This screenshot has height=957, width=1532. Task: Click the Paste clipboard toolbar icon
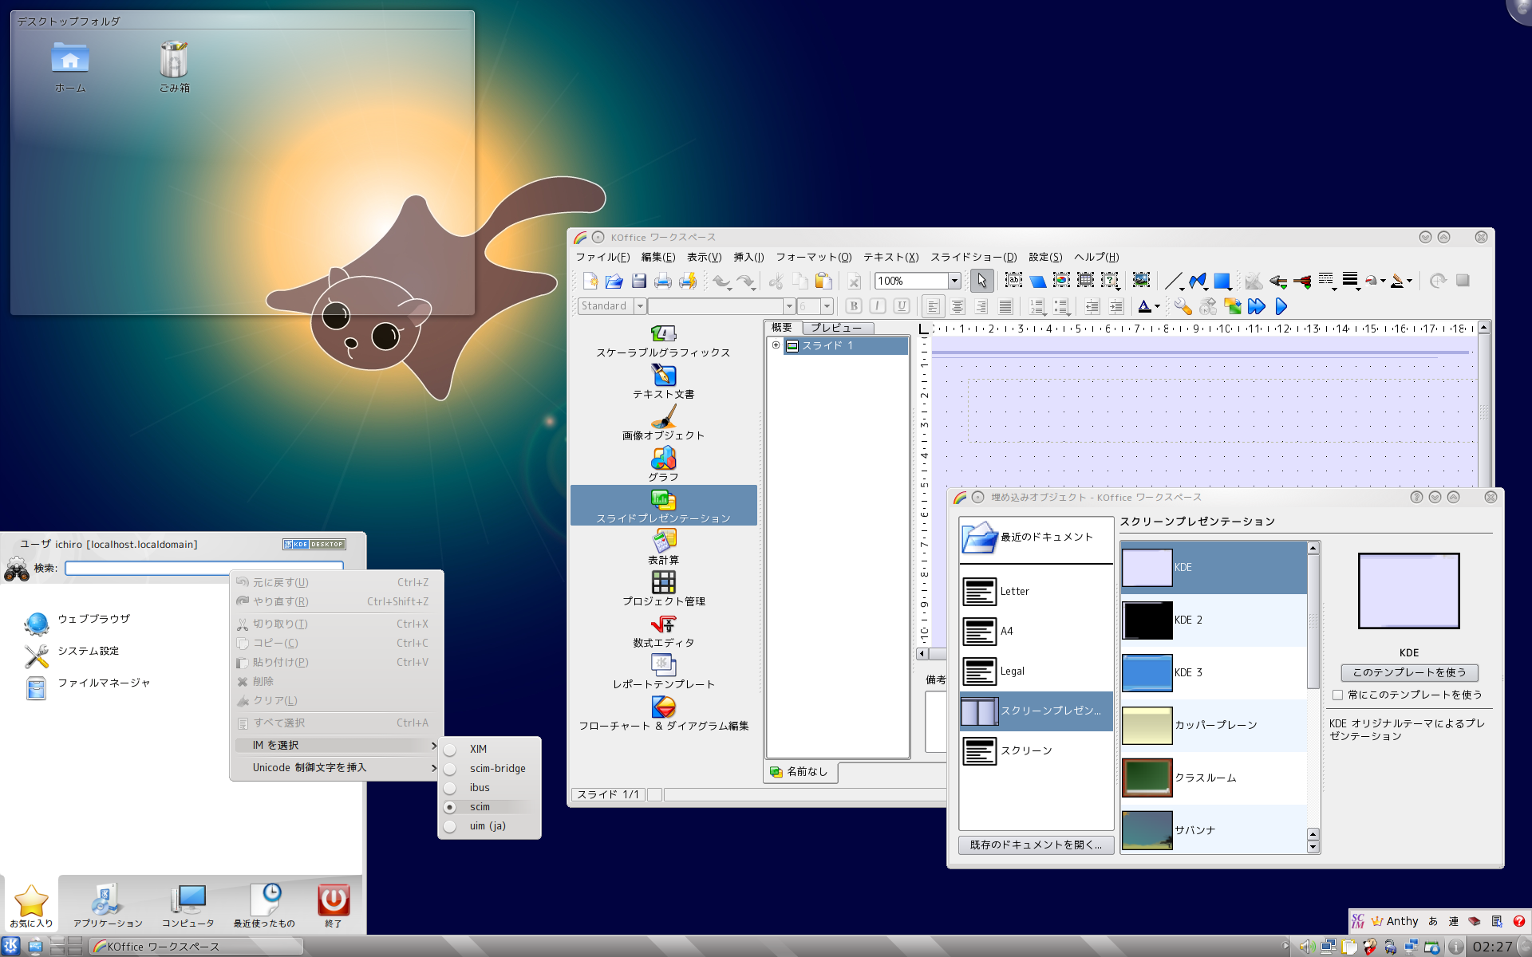click(x=823, y=281)
